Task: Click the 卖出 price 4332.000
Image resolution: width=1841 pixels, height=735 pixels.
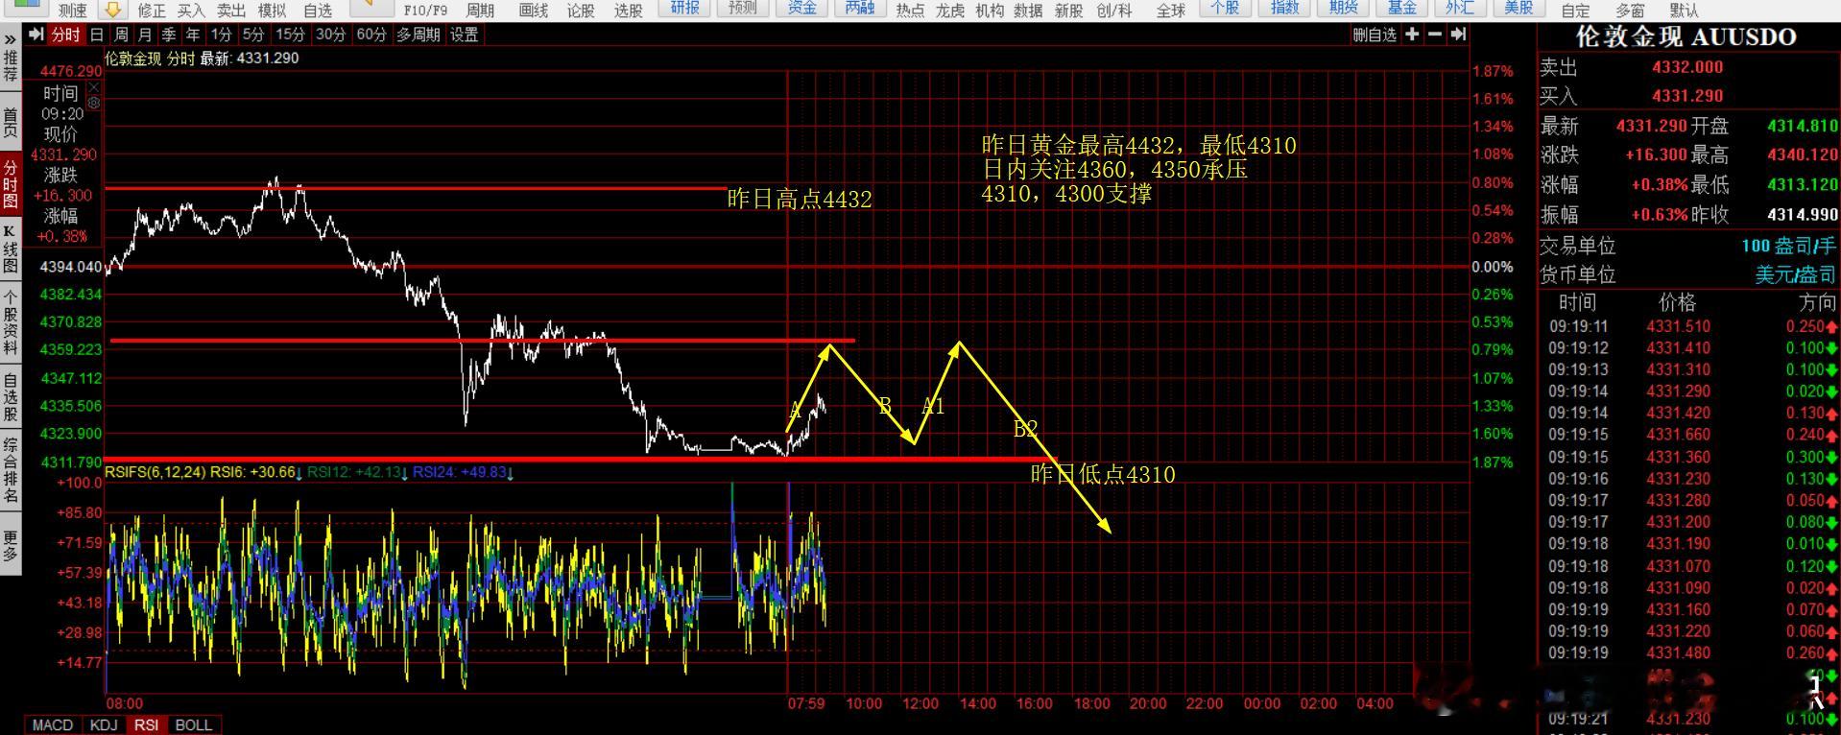Action: tap(1687, 67)
